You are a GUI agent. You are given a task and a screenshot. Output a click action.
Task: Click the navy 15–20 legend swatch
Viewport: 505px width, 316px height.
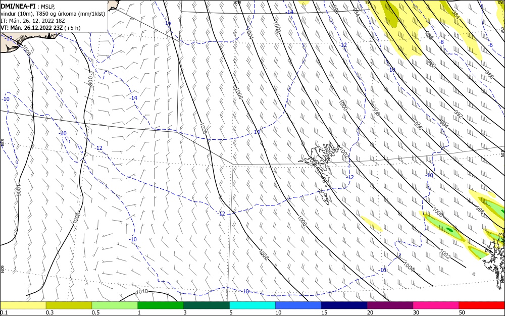click(344, 305)
